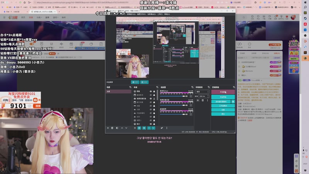
Task: Go to 首页 in Douyu navigation
Action: pyautogui.click(x=23, y=17)
